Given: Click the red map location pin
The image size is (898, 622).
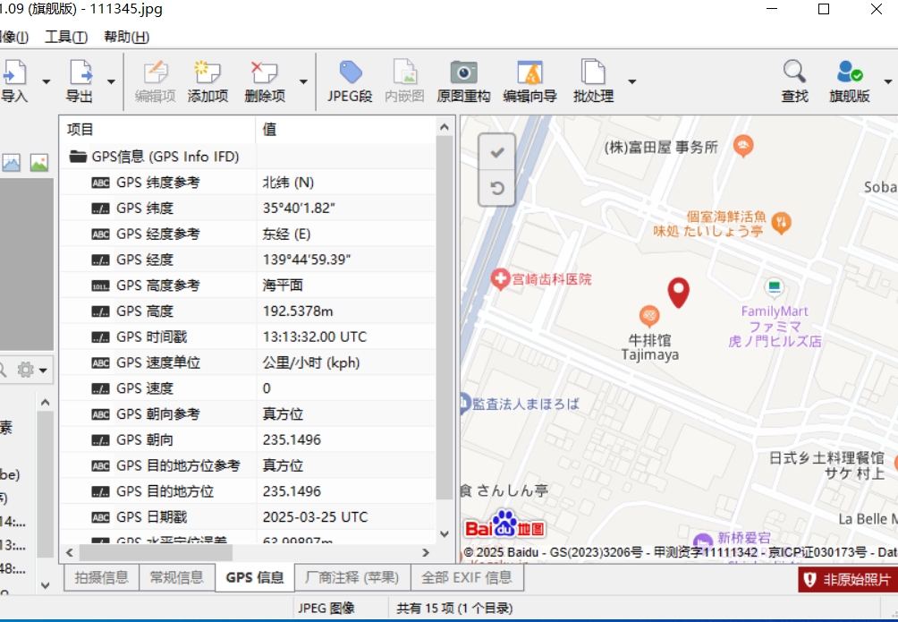Looking at the screenshot, I should coord(679,292).
